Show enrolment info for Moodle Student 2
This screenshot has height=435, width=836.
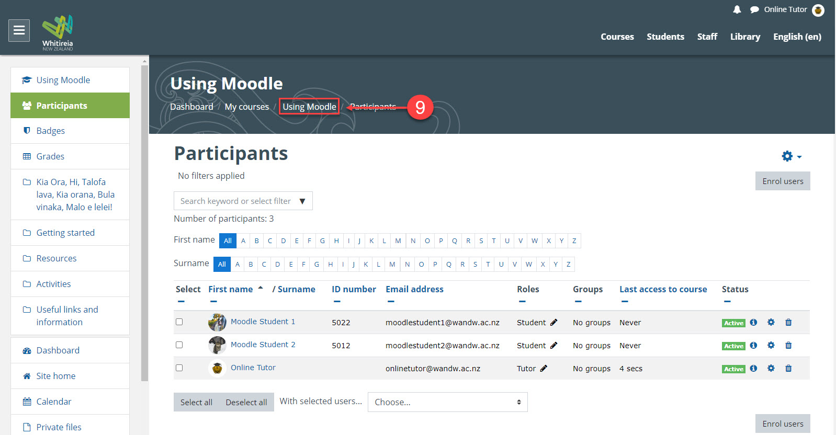pos(753,346)
